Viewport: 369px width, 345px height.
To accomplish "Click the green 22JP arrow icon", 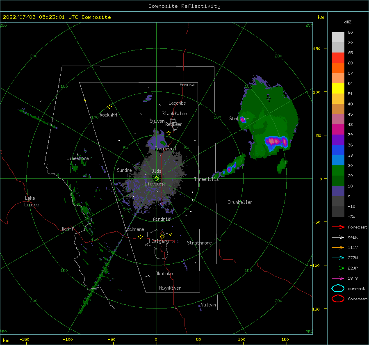I will pyautogui.click(x=338, y=268).
